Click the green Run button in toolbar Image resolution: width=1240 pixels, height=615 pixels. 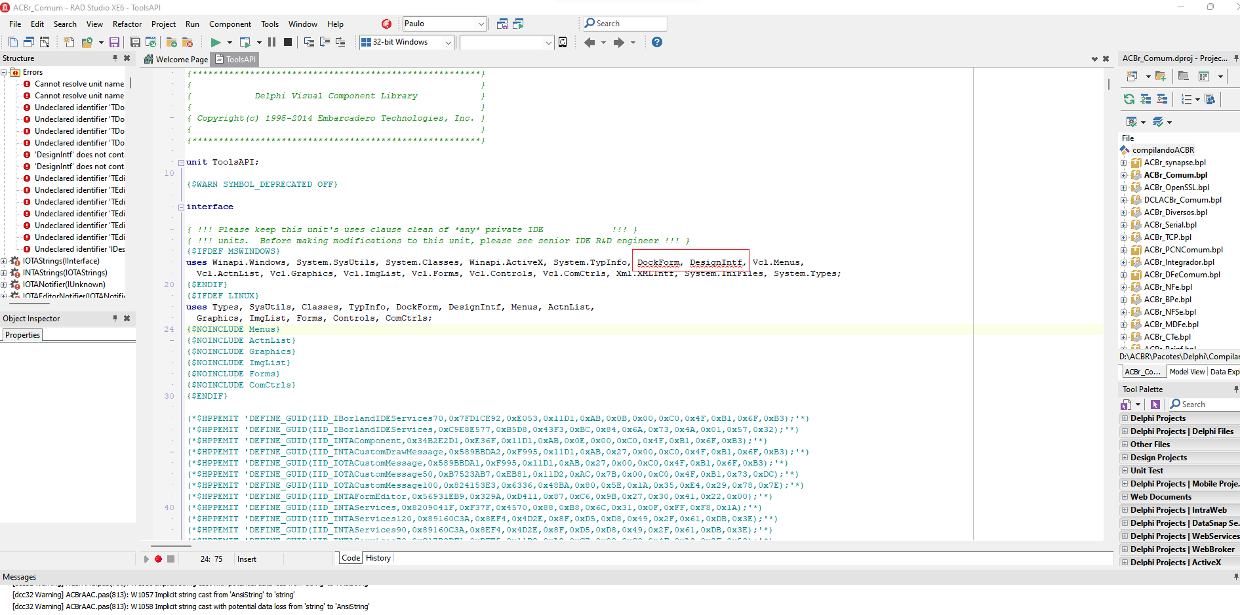[215, 43]
